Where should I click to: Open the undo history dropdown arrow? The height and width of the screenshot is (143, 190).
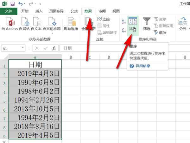pyautogui.click(x=25, y=4)
